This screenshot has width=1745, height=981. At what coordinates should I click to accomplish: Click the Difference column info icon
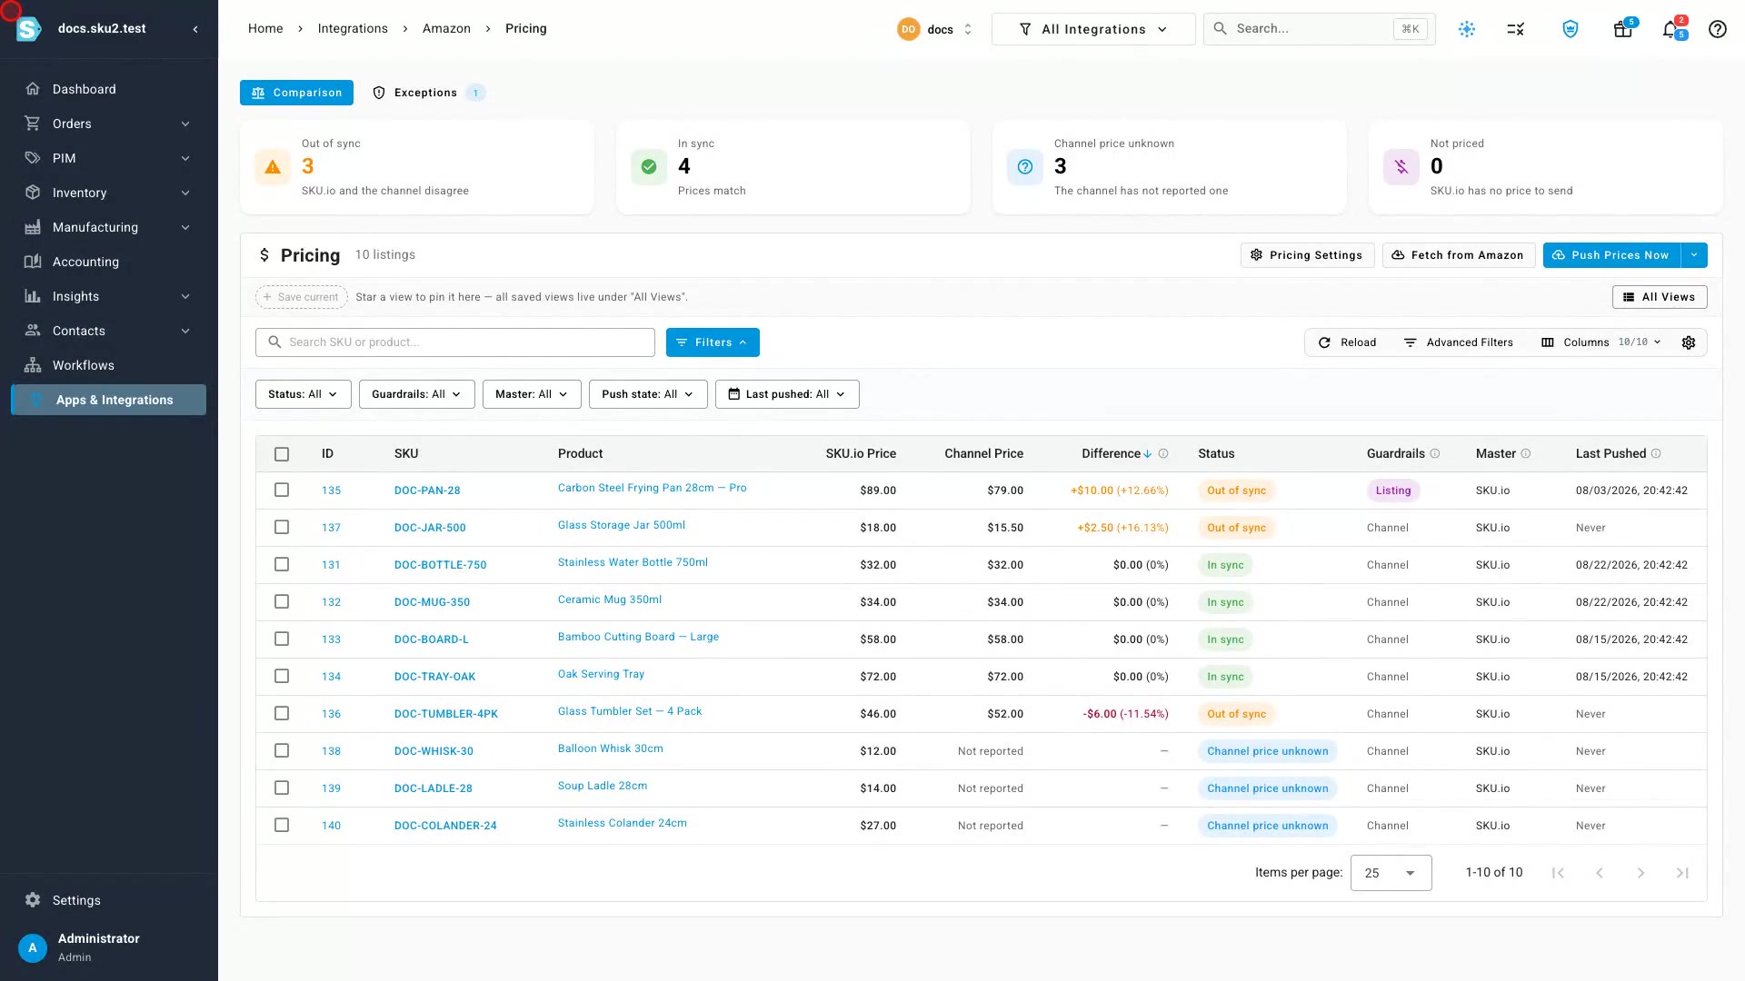(1163, 454)
